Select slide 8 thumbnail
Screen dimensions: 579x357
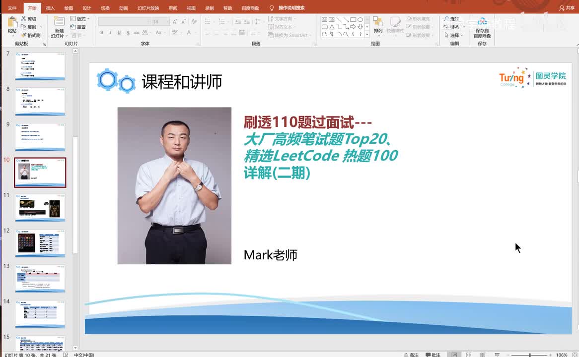[x=40, y=102]
